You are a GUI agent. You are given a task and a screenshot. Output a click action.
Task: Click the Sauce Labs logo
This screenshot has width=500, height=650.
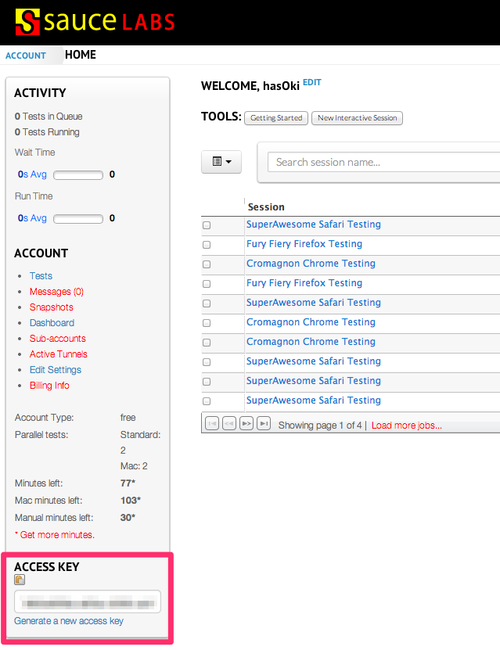click(x=95, y=22)
